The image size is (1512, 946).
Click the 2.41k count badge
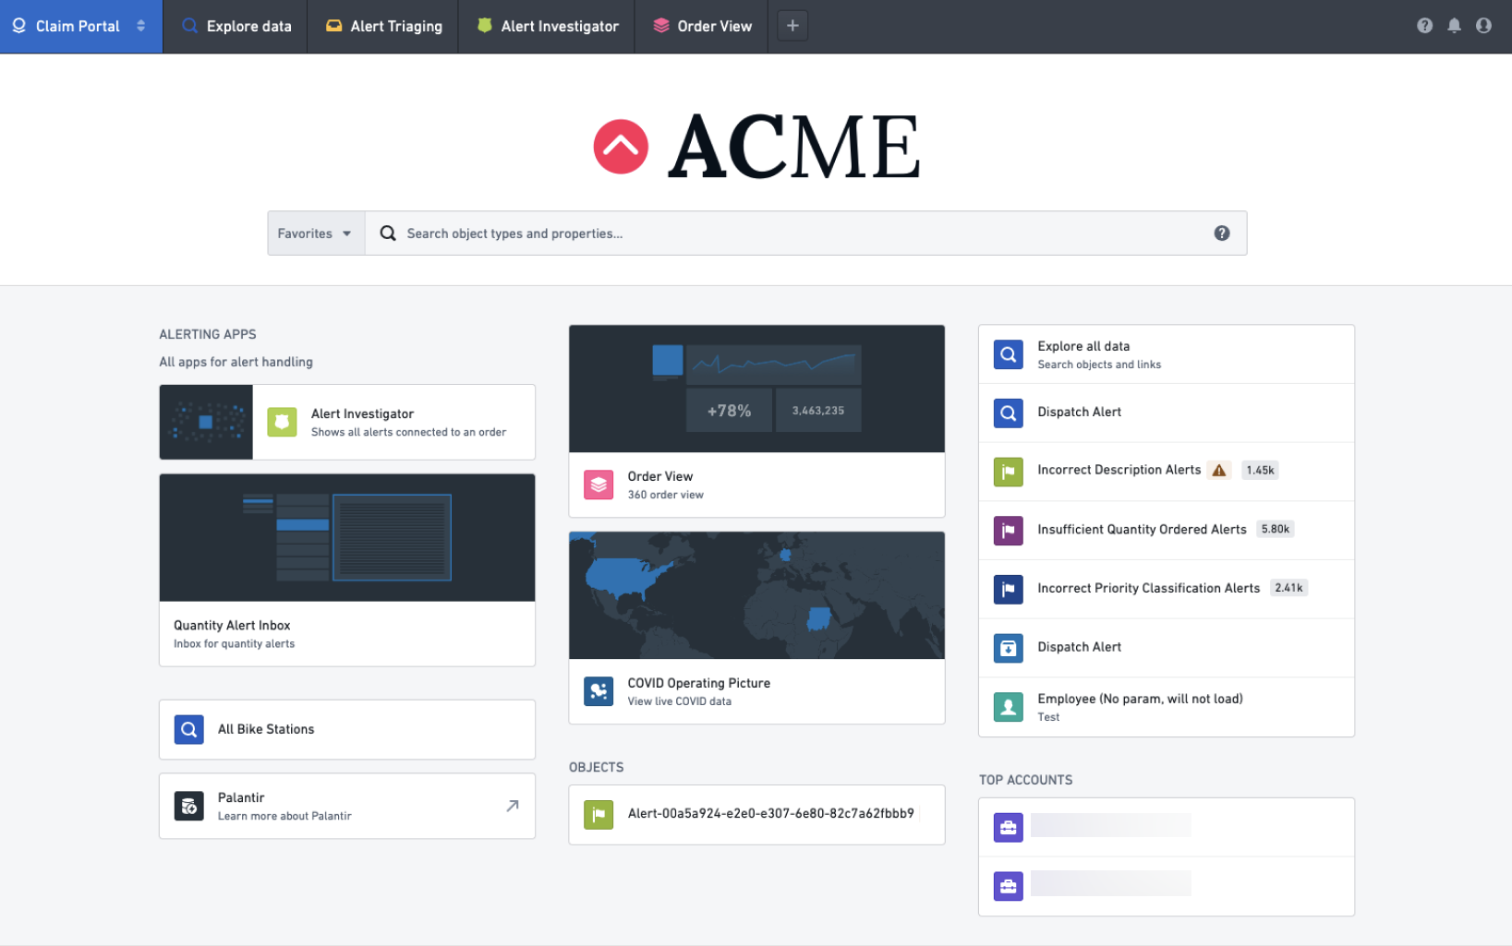pos(1288,588)
